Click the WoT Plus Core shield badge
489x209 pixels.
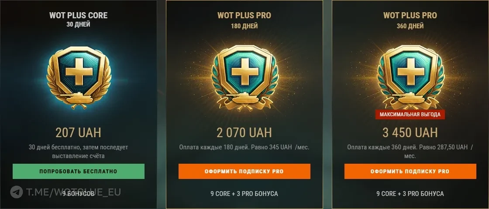pyautogui.click(x=79, y=78)
